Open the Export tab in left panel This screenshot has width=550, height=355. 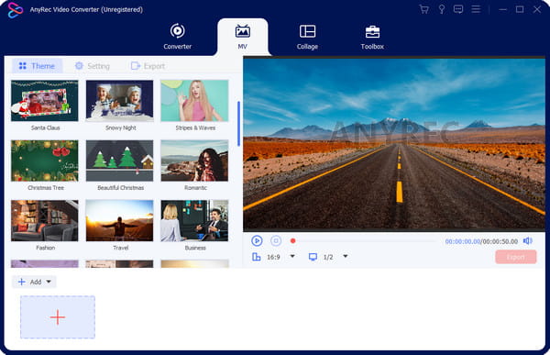coord(148,66)
